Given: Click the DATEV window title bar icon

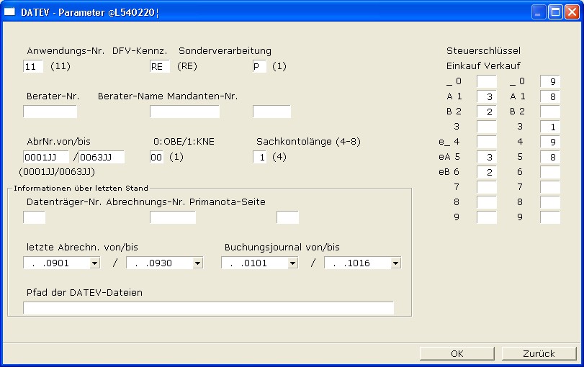Looking at the screenshot, I should point(10,12).
